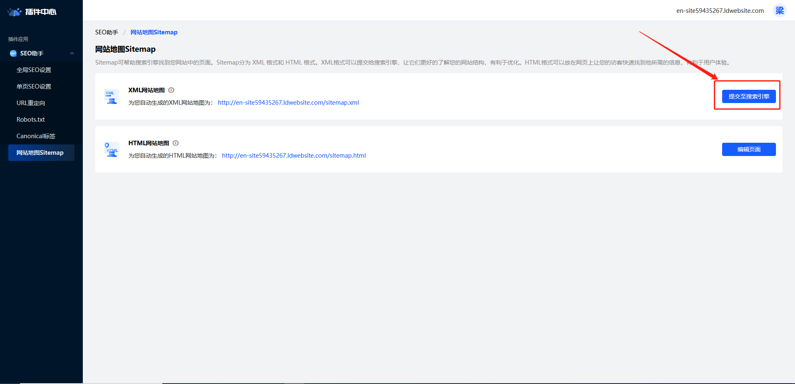Click the 提交至搜索引擎 button
This screenshot has height=384, width=795.
point(749,96)
